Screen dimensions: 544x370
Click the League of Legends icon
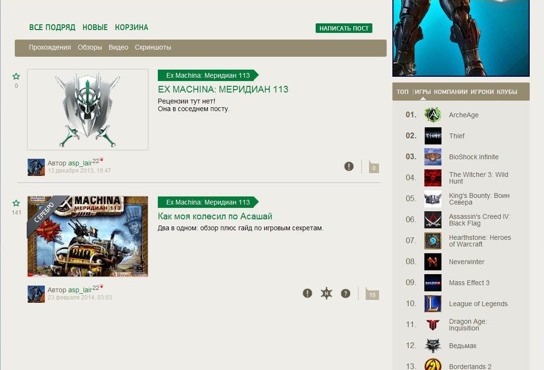[x=433, y=304]
